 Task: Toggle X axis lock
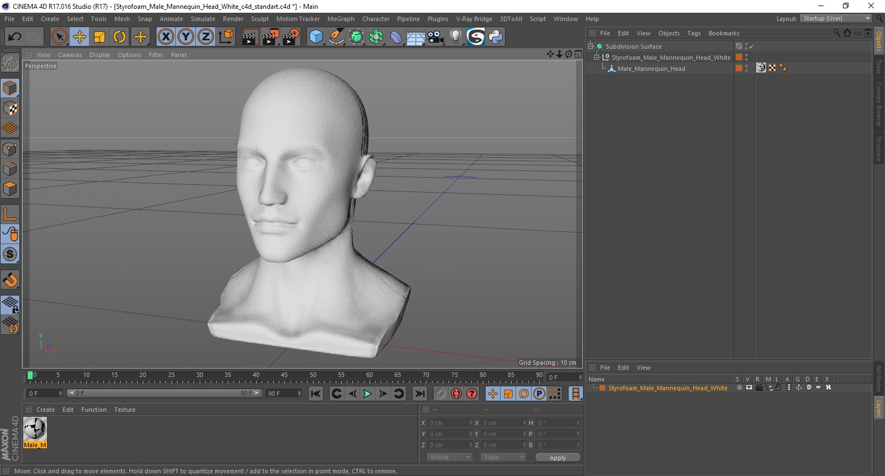pos(165,37)
